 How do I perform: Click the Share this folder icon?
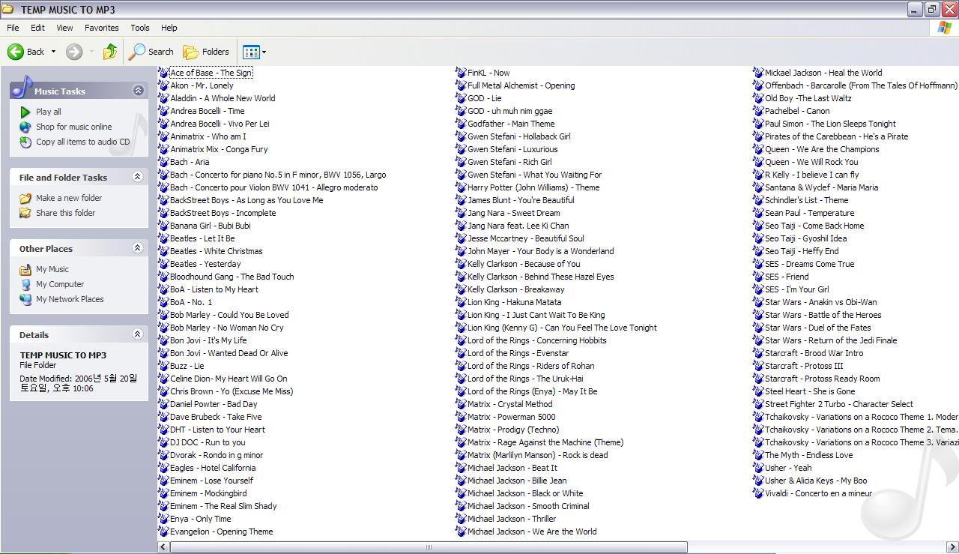point(25,213)
